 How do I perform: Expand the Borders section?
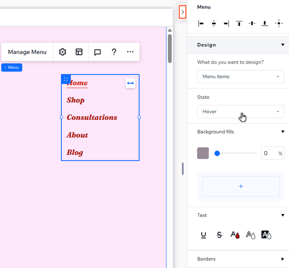point(283,259)
